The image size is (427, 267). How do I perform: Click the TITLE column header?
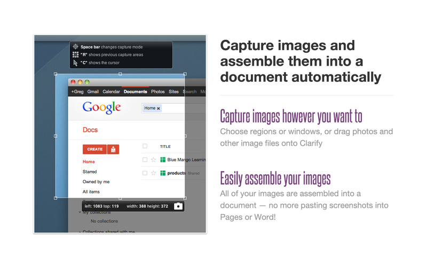click(x=165, y=146)
